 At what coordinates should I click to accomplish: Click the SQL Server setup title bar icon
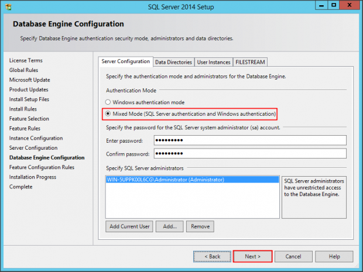pyautogui.click(x=8, y=7)
